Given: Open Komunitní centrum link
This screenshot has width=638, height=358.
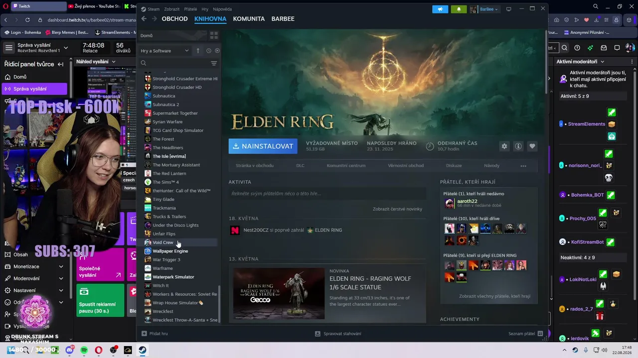Looking at the screenshot, I should pyautogui.click(x=346, y=166).
